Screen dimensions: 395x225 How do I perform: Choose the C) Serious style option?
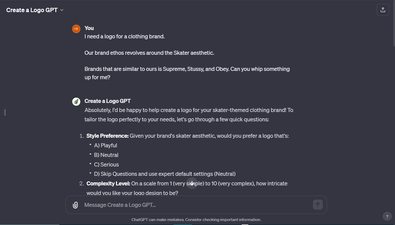(106, 164)
